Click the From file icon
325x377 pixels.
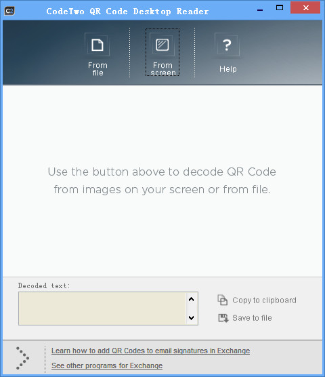pos(97,45)
